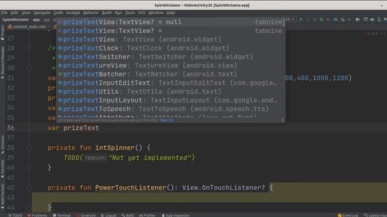Screen dimensions: 387x217
Task: Open the Build Variants sidebar tab
Action: click(2, 196)
